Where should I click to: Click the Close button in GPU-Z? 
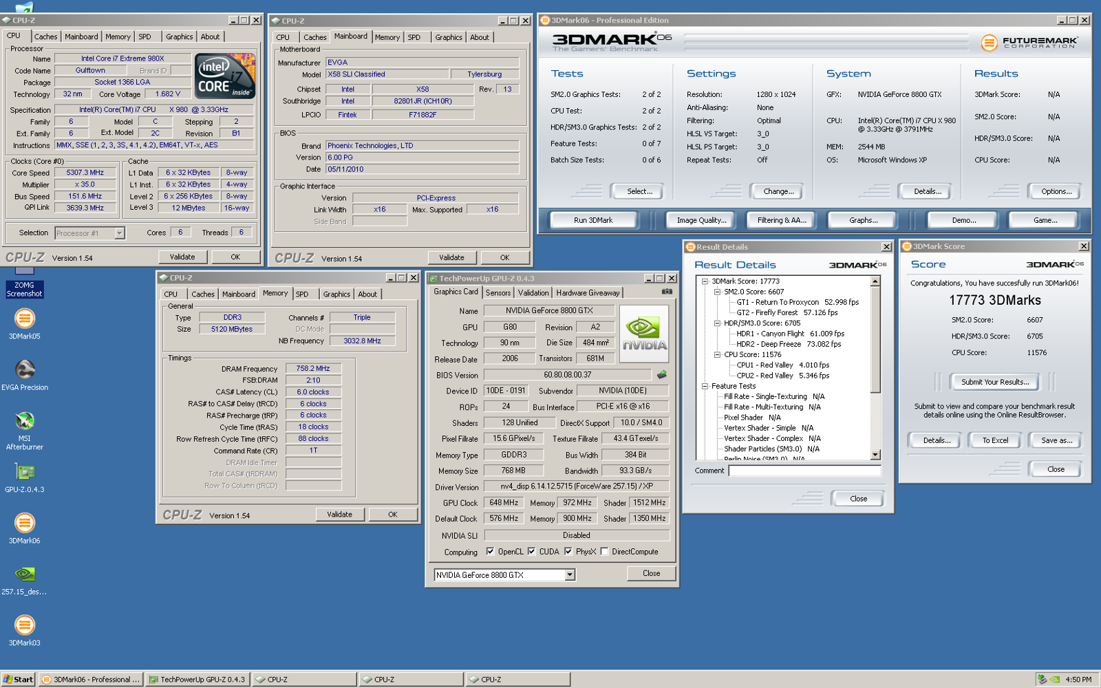(x=651, y=573)
